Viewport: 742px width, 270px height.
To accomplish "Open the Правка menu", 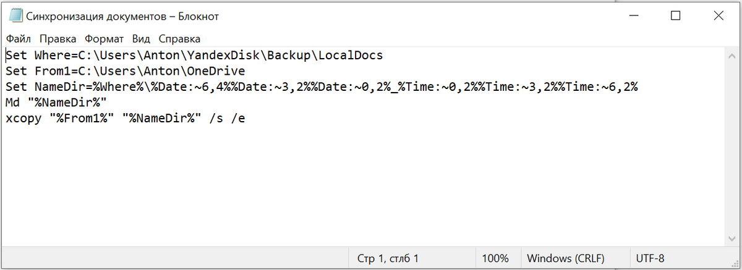I will (x=59, y=38).
